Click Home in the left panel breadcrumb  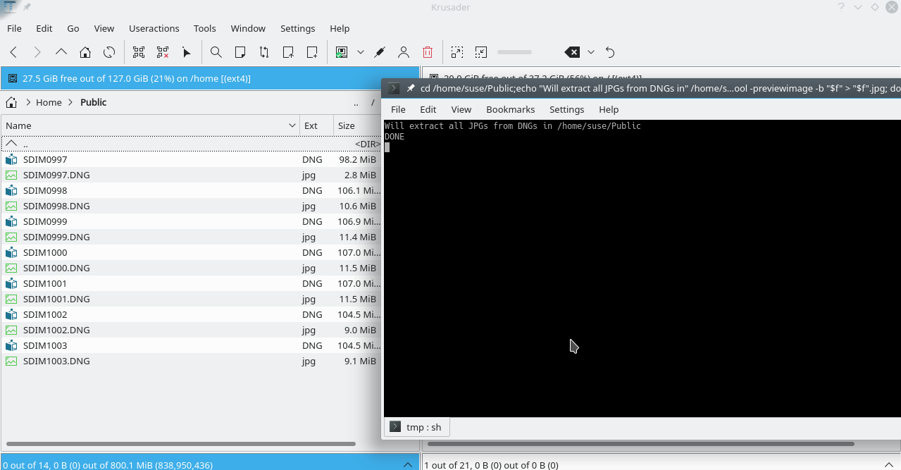(x=49, y=102)
